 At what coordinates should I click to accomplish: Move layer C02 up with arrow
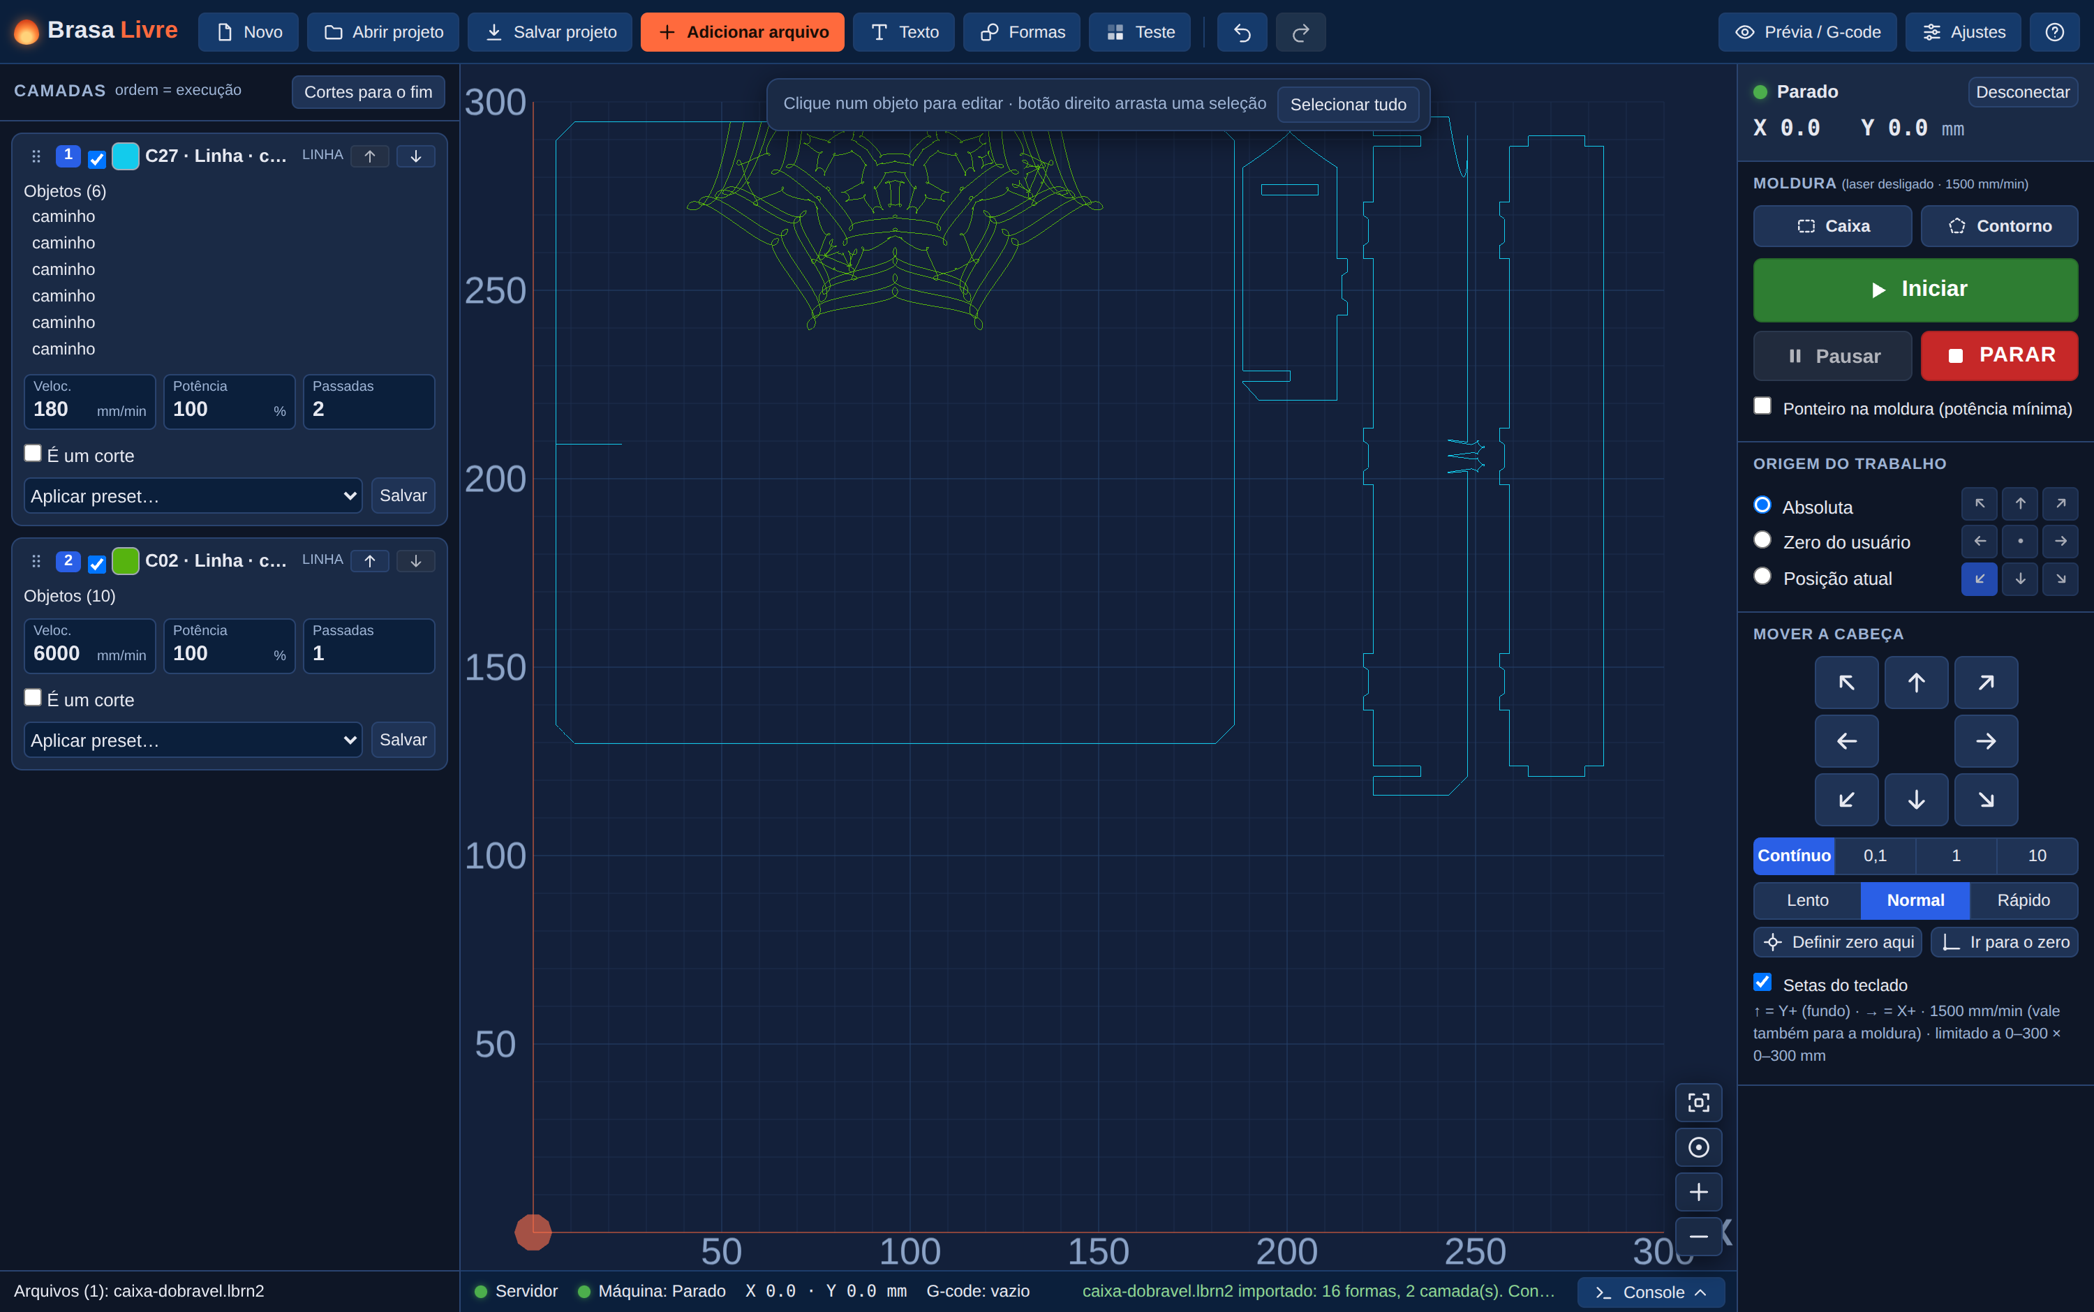pos(370,560)
